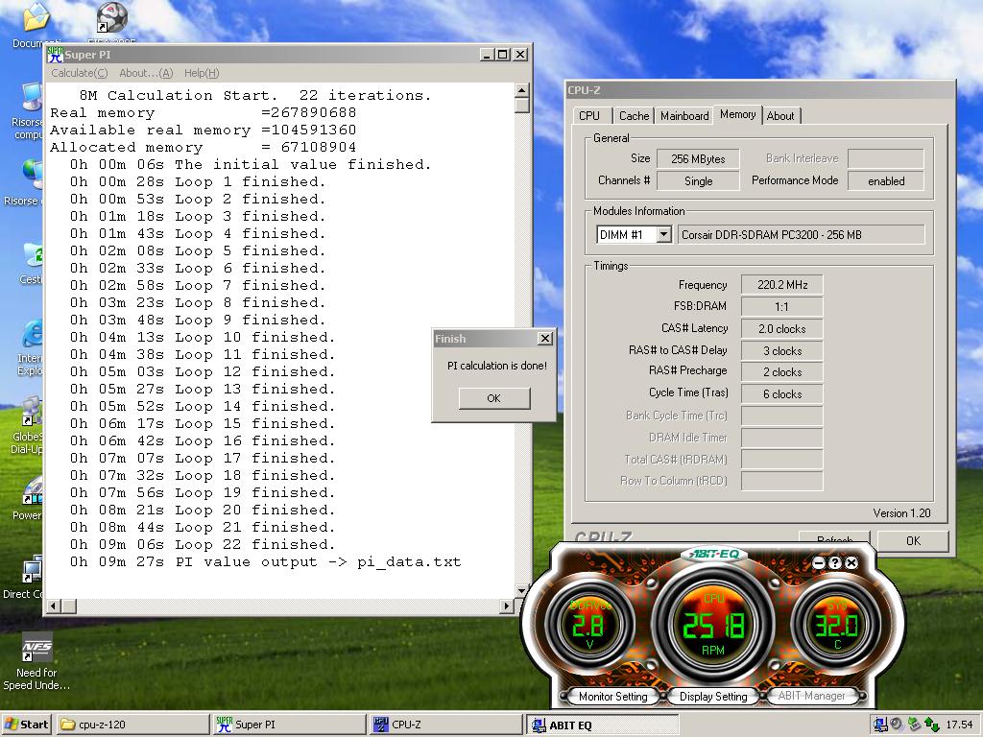Minimize the ABIT EQ panel with the minus icon
The width and height of the screenshot is (983, 737).
[819, 562]
